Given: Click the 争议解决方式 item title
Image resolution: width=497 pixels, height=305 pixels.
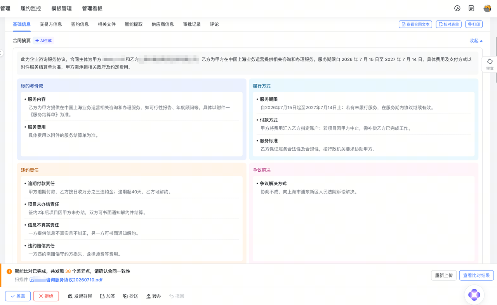Looking at the screenshot, I should (x=273, y=184).
